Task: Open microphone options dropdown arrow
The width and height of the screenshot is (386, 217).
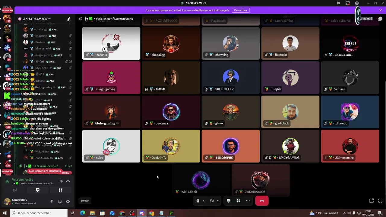Action: (x=204, y=201)
